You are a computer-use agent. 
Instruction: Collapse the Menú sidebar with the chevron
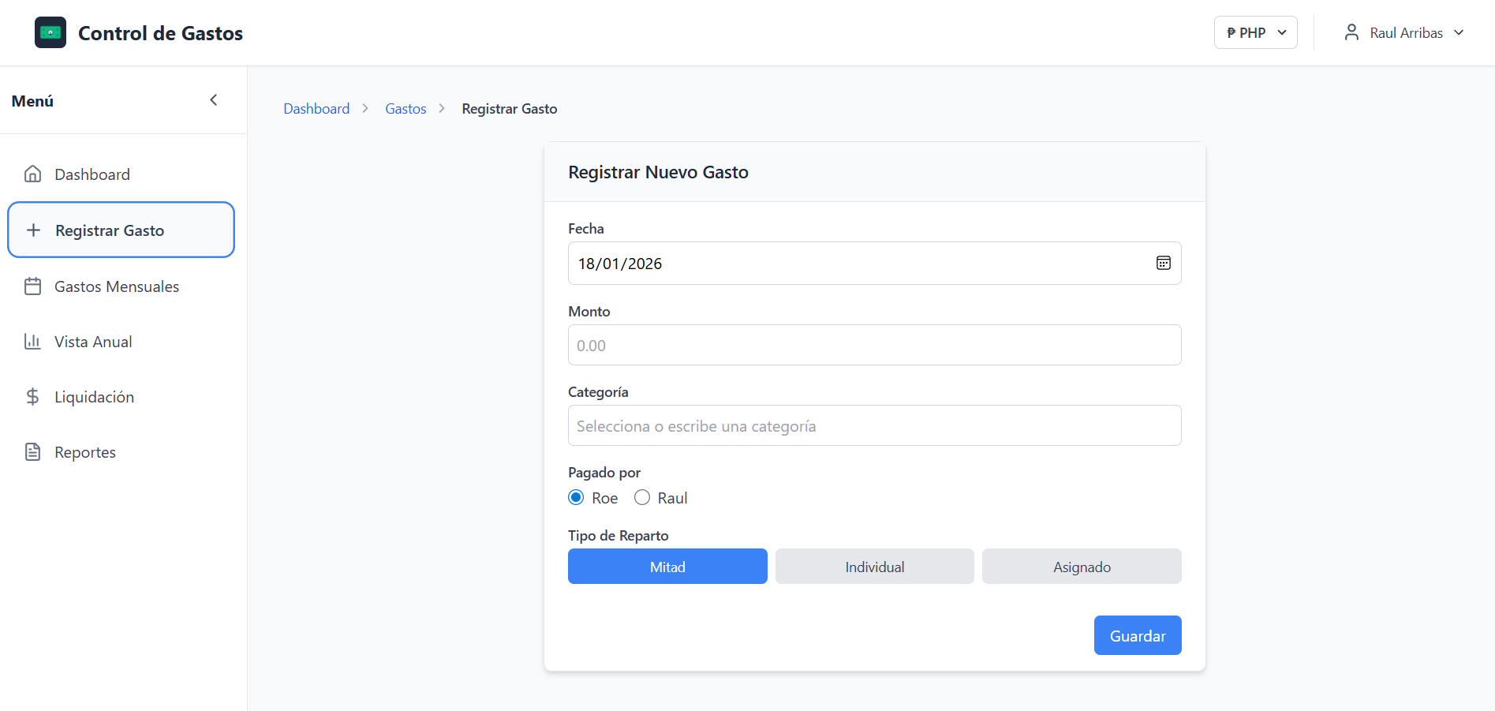[x=213, y=99]
